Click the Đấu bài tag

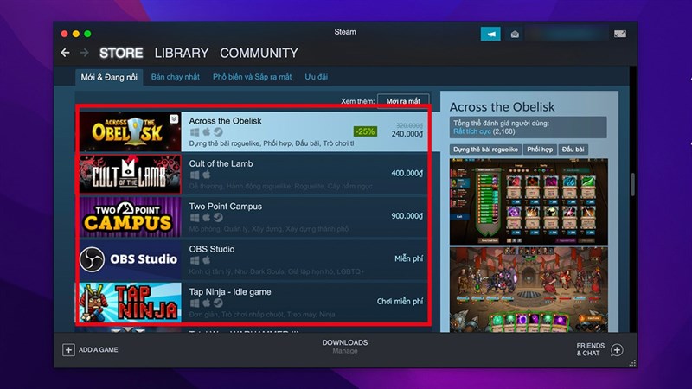coord(573,150)
